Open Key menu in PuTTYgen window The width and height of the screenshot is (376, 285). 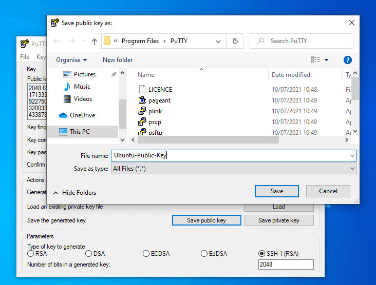click(x=41, y=57)
